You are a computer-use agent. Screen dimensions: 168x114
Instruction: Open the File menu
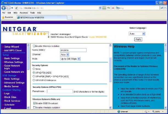click(x=4, y=13)
